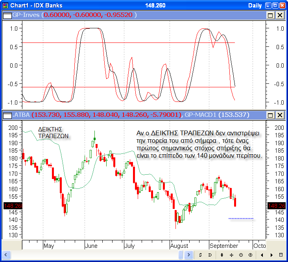This screenshot has width=288, height=262.
Task: Click the four-way move/pan icon
Action: tap(231, 255)
